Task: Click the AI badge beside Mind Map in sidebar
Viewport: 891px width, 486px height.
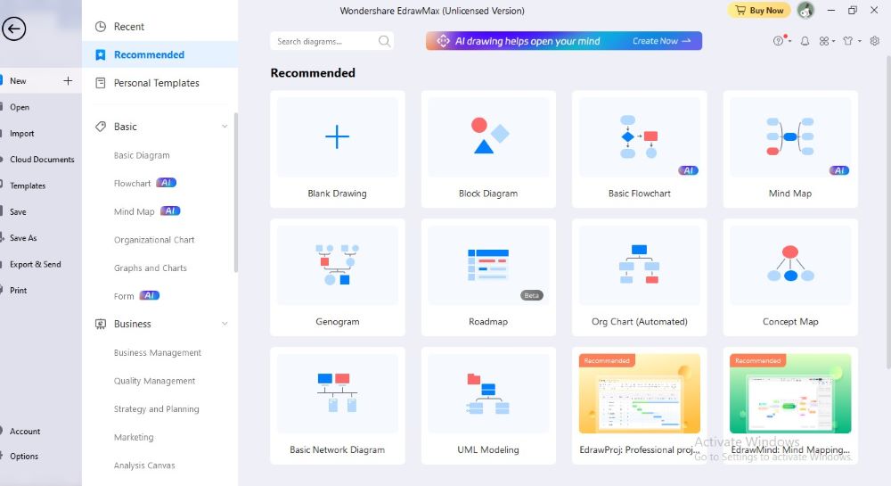Action: (170, 210)
